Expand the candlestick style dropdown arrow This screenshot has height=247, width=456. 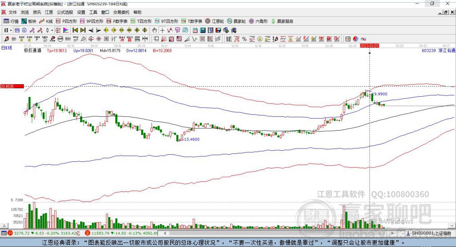52,30
